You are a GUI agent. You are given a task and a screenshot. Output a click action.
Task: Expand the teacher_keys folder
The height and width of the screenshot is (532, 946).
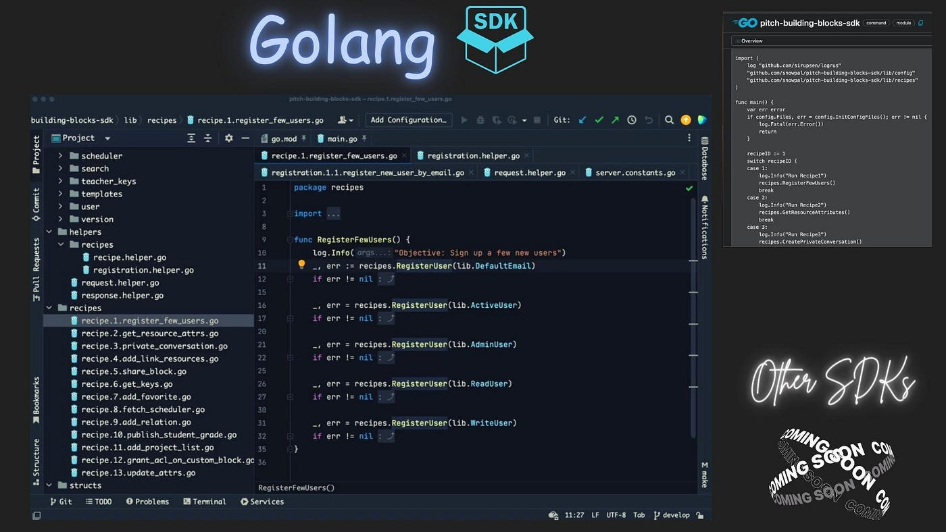click(60, 181)
